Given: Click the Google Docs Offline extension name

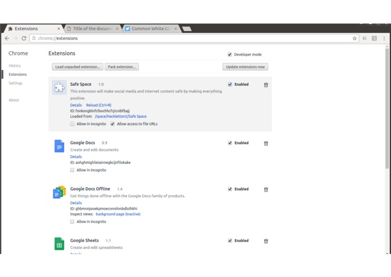Looking at the screenshot, I should pyautogui.click(x=90, y=189).
